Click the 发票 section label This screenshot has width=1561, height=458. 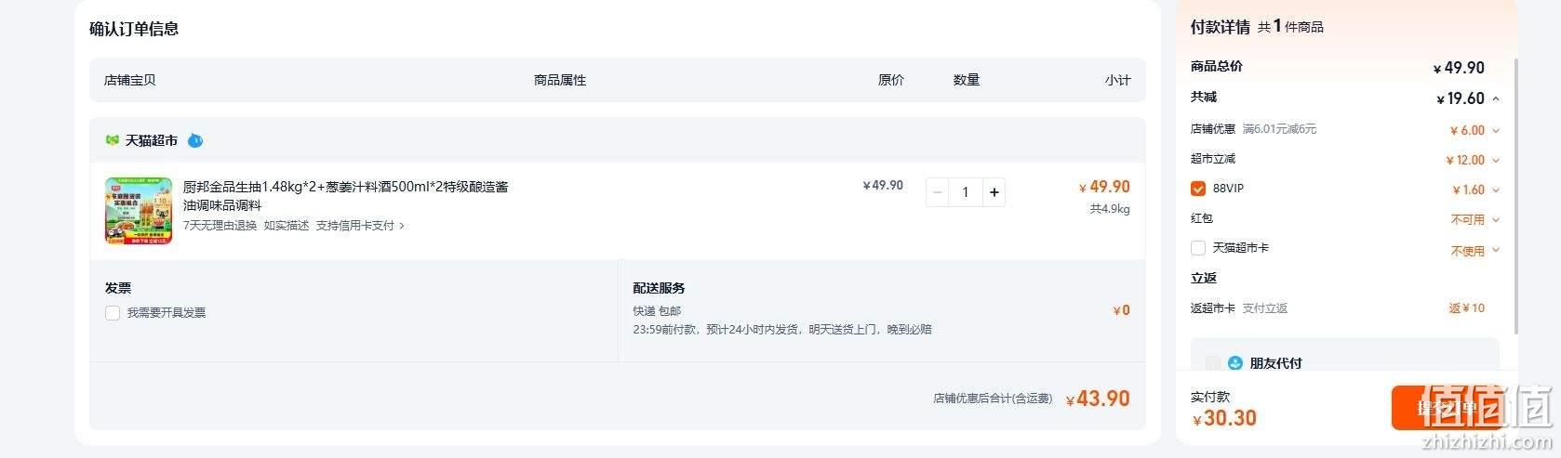click(118, 288)
